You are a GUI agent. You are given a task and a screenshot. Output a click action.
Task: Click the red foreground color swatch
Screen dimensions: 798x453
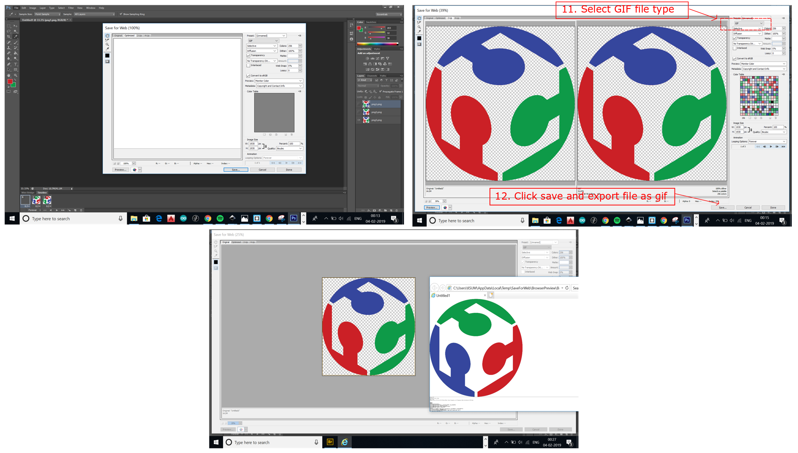pyautogui.click(x=10, y=81)
